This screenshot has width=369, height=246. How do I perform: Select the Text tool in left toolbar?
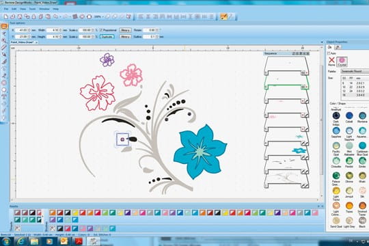(4, 96)
